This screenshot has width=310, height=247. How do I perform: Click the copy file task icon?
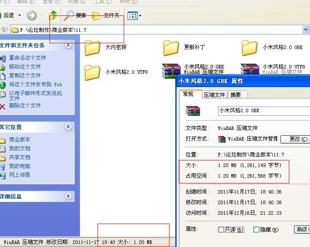[x=3, y=76]
